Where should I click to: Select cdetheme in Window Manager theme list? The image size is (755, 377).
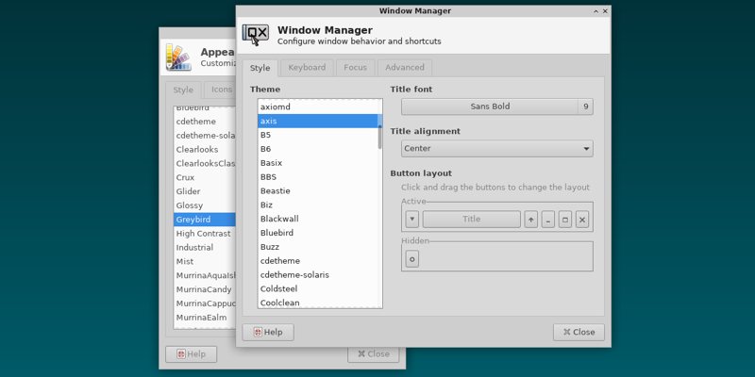(318, 261)
